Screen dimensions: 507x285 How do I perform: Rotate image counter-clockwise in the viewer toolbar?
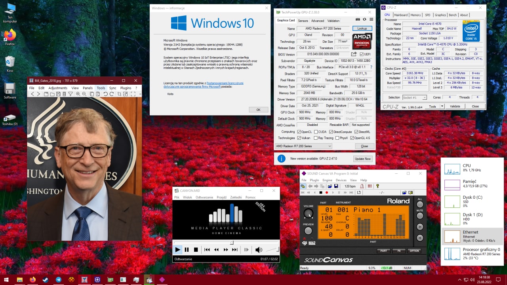click(106, 94)
